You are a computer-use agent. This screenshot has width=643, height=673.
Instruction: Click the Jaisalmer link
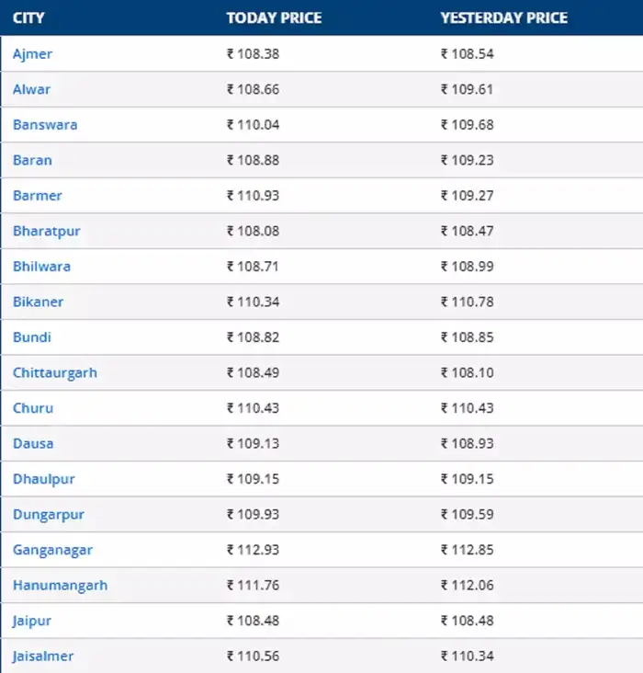click(43, 656)
